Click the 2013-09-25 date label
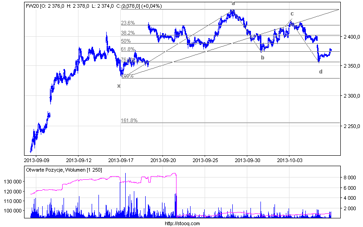The width and height of the screenshot is (363, 227). 206,160
